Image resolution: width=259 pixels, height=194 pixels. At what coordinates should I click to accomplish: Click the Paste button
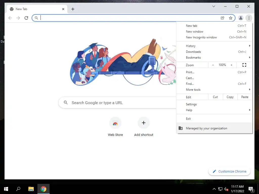click(245, 97)
